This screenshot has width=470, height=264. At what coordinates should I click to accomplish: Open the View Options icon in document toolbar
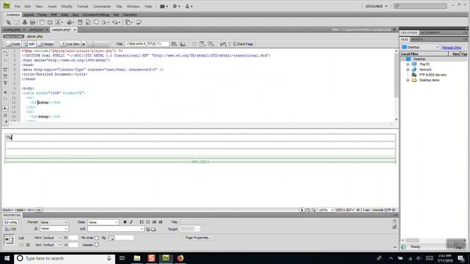tap(203, 44)
